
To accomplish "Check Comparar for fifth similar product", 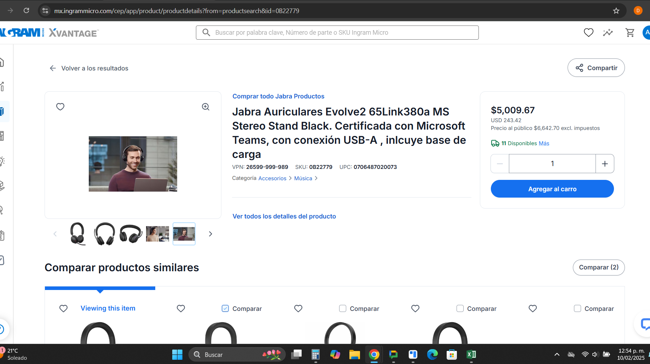I will coord(578,308).
